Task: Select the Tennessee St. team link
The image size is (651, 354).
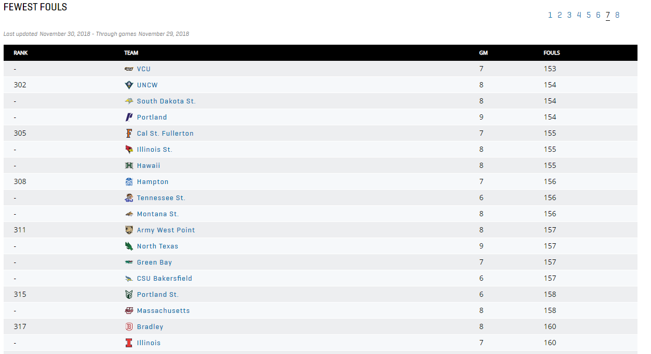Action: pos(161,198)
